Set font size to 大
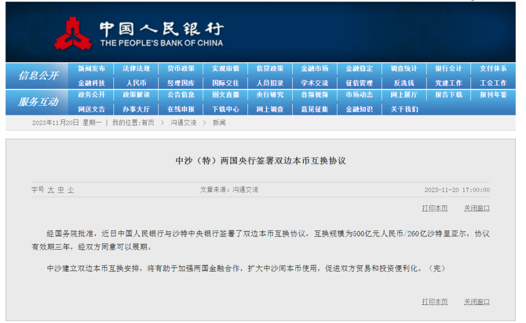This screenshot has height=323, width=526. [51, 190]
